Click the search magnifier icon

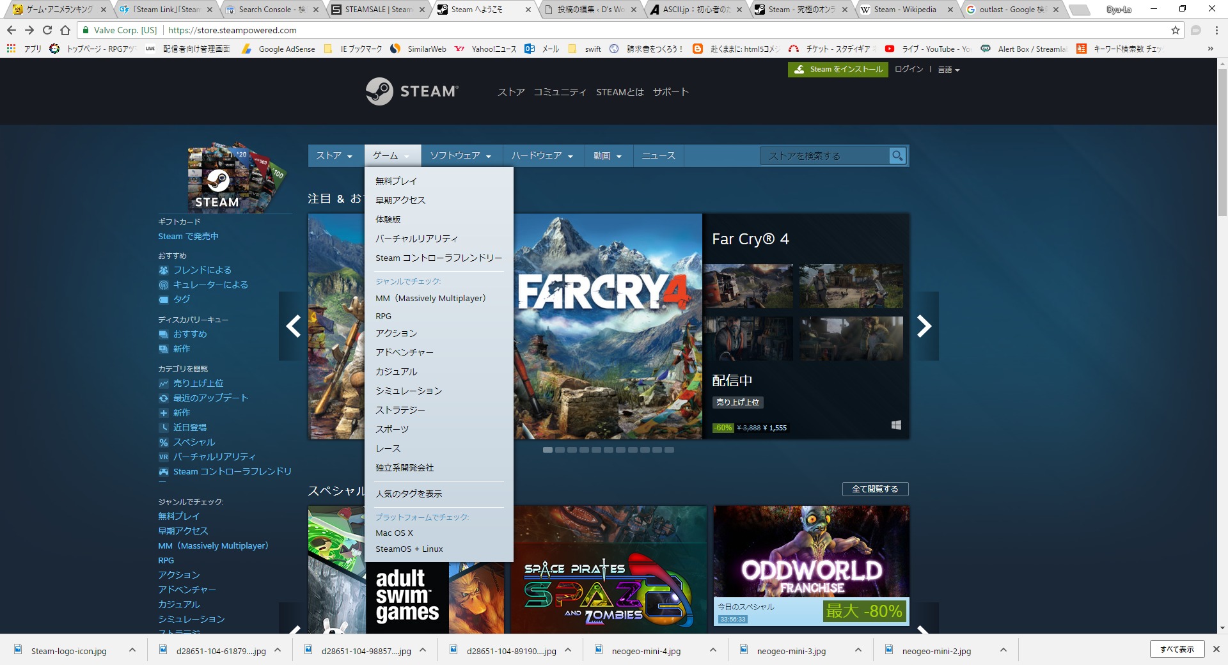click(x=897, y=155)
